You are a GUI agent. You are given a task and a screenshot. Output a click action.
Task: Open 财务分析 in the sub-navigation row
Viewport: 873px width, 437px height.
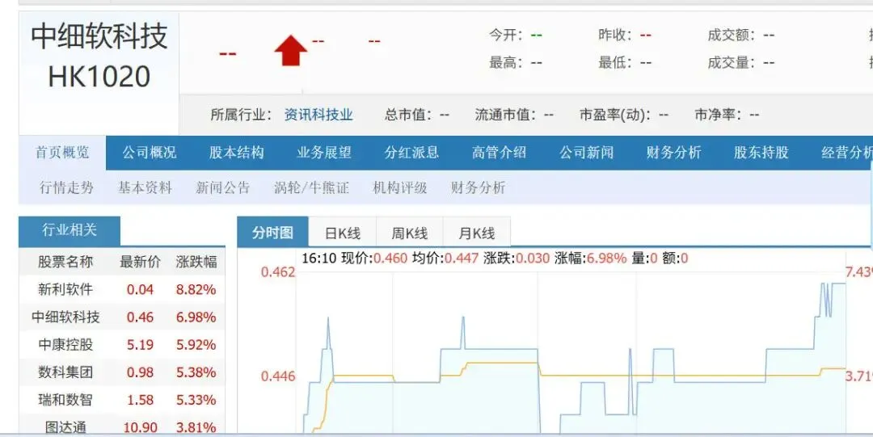pos(478,187)
